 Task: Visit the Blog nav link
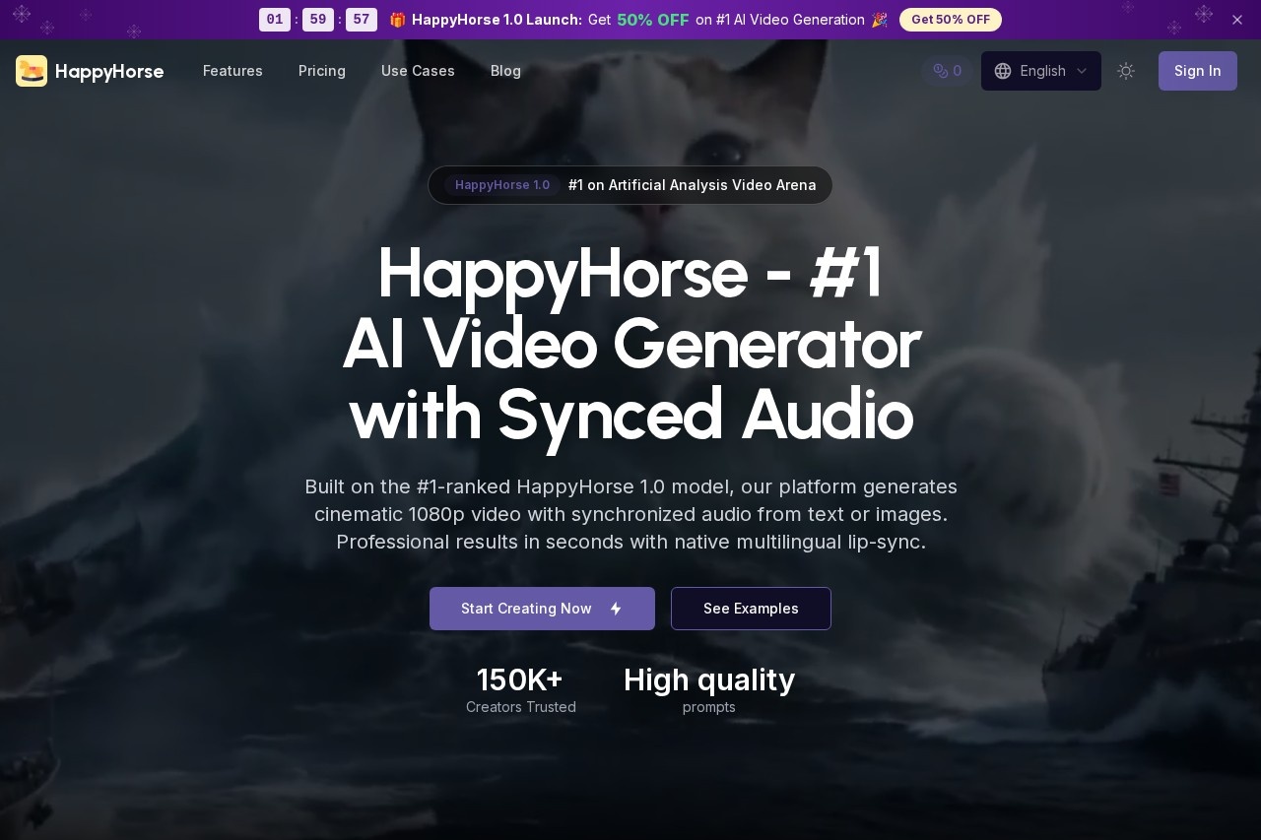tap(505, 71)
